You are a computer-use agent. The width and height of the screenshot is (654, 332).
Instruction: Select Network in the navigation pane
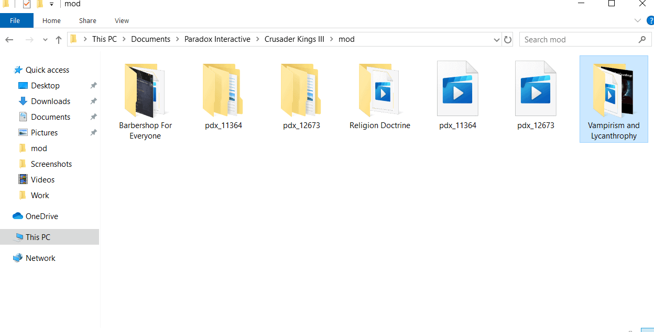click(40, 258)
